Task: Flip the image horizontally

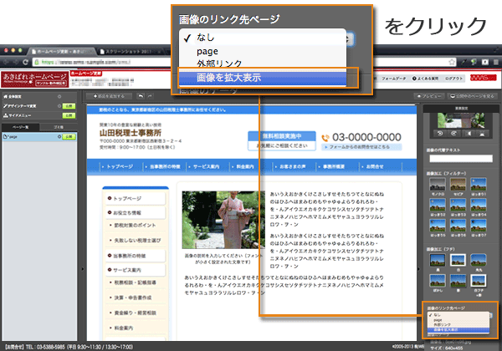Action: click(x=468, y=132)
